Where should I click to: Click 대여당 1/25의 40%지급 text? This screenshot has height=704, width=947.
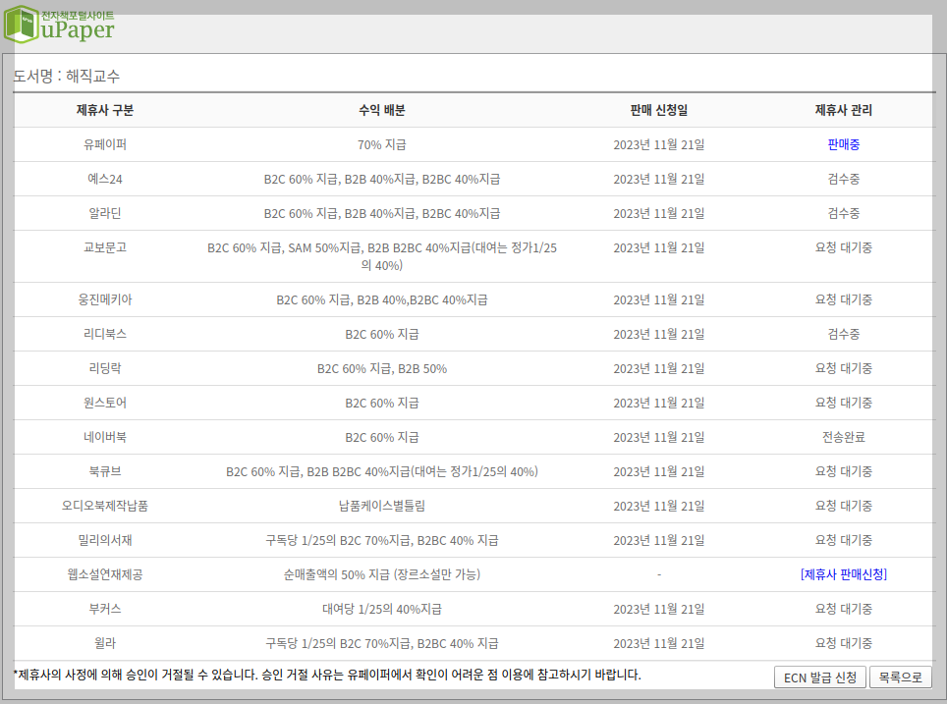[382, 609]
